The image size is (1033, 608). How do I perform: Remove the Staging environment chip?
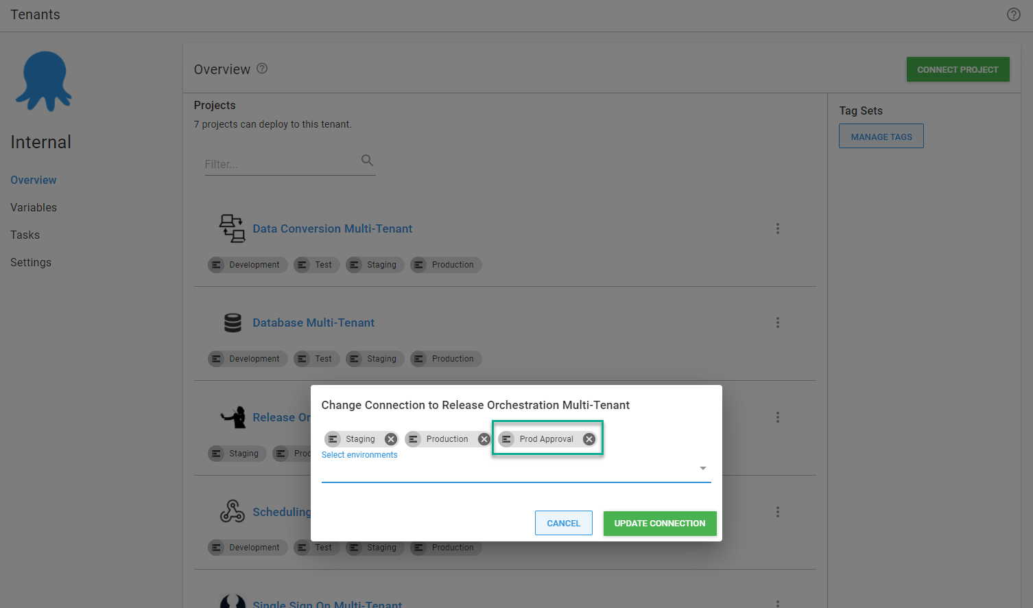[390, 439]
